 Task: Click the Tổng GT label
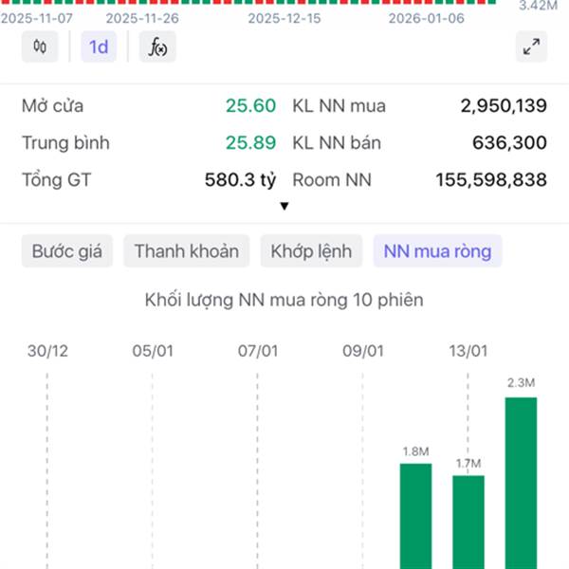tap(56, 180)
